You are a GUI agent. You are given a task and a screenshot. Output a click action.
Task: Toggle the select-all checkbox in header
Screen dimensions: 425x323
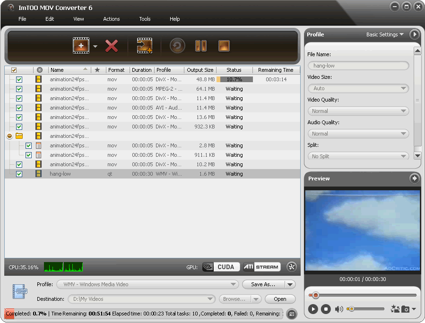pyautogui.click(x=14, y=70)
